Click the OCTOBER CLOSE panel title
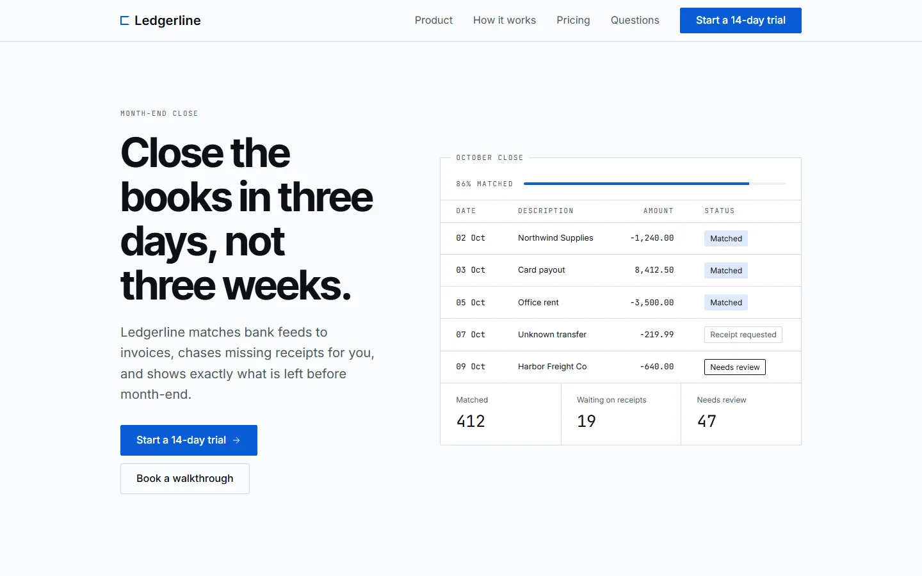This screenshot has width=922, height=576. (x=490, y=157)
